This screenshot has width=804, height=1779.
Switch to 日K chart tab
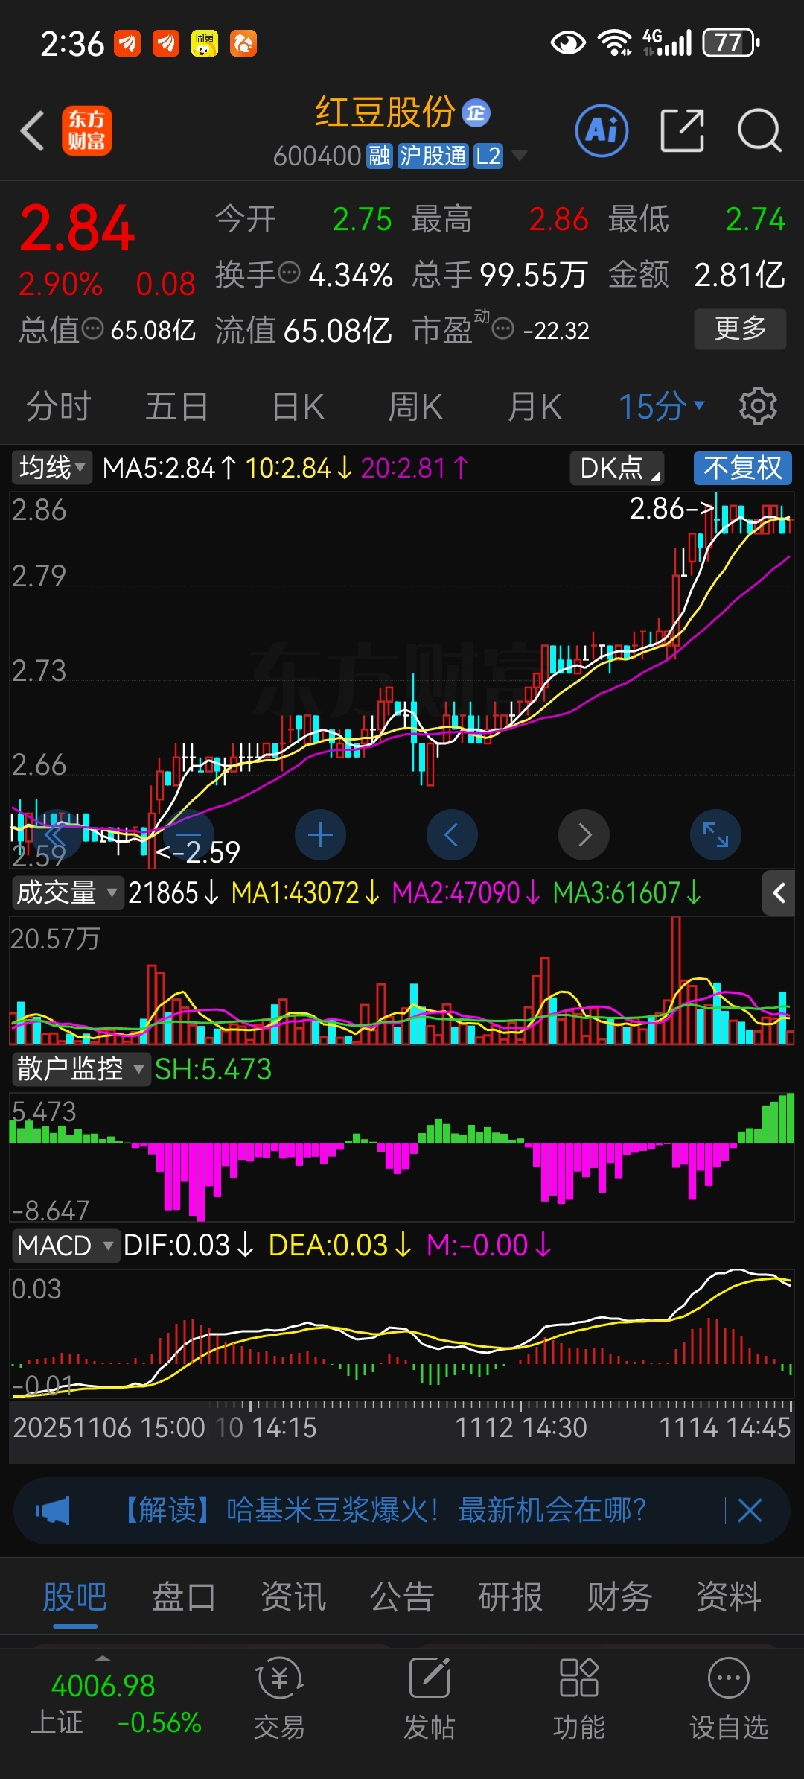tap(298, 407)
